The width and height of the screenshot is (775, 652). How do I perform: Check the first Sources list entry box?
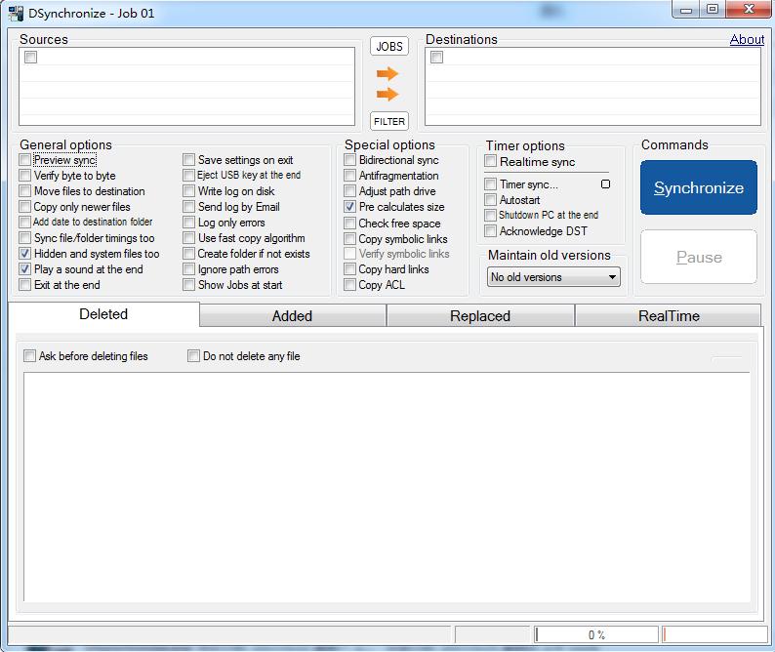(30, 58)
